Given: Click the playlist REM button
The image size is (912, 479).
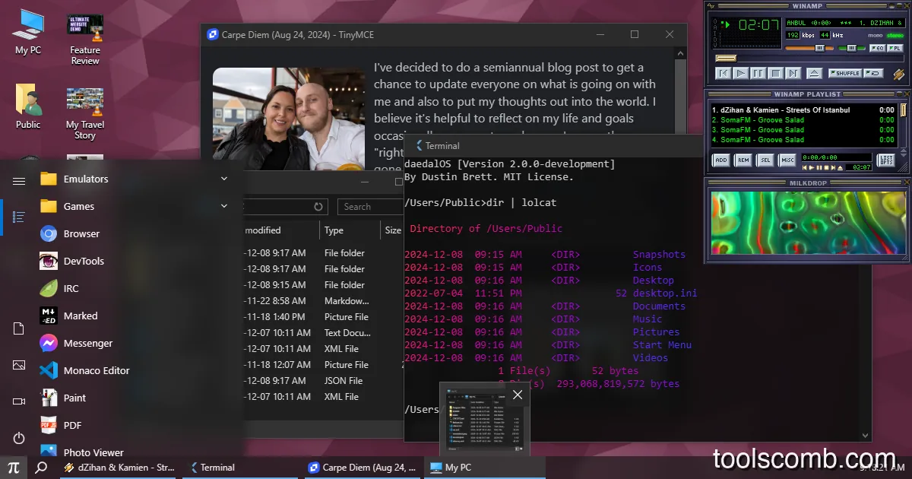Looking at the screenshot, I should pyautogui.click(x=743, y=160).
